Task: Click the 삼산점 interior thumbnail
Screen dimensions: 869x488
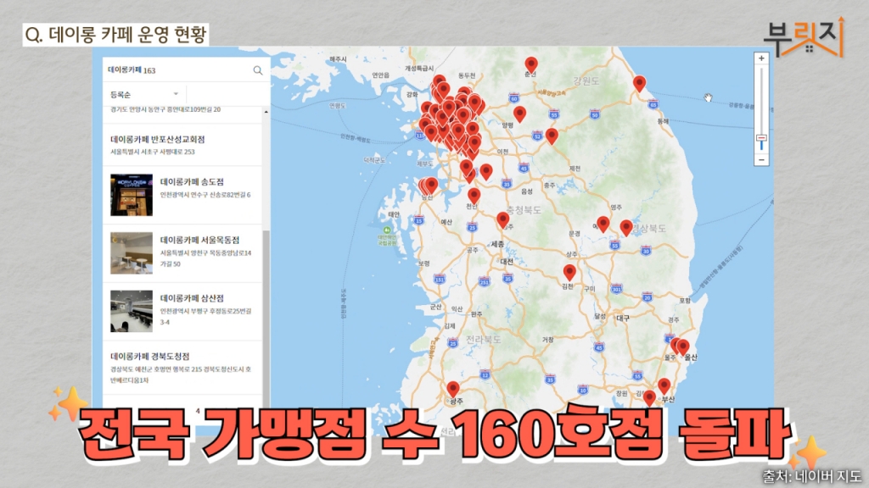Action: pos(132,311)
